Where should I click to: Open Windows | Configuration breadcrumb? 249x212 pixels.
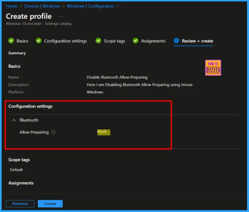pyautogui.click(x=90, y=6)
